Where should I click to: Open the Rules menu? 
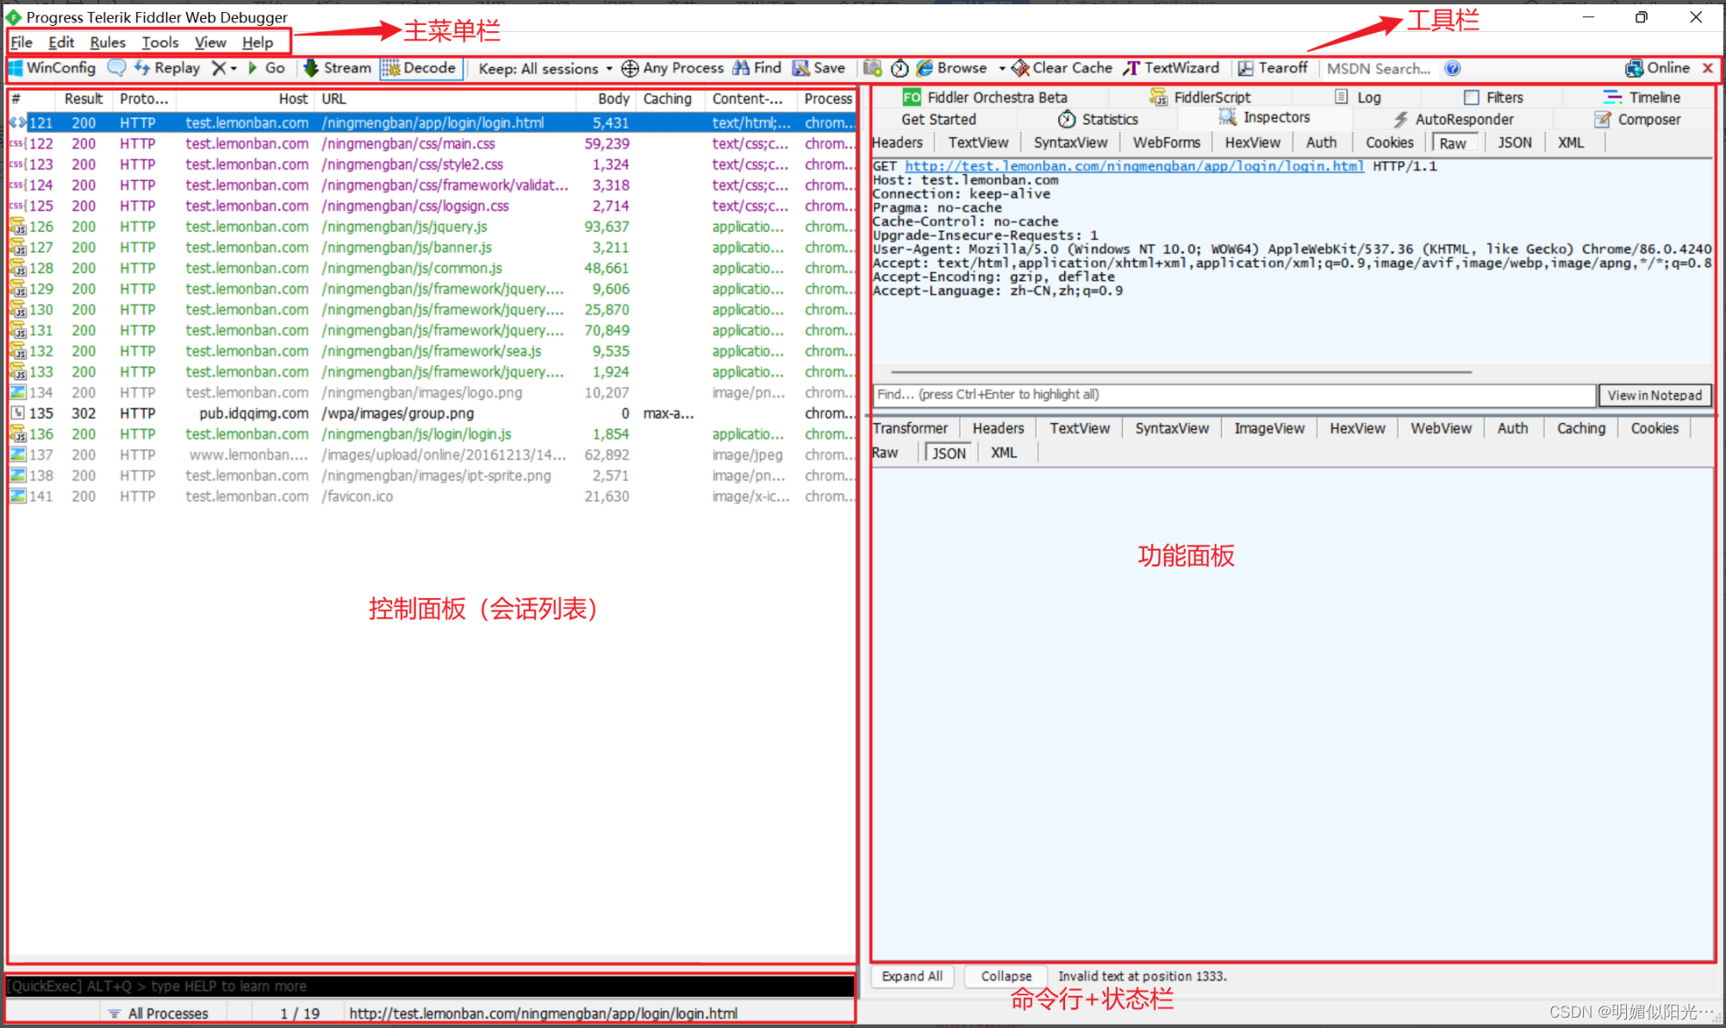[107, 42]
